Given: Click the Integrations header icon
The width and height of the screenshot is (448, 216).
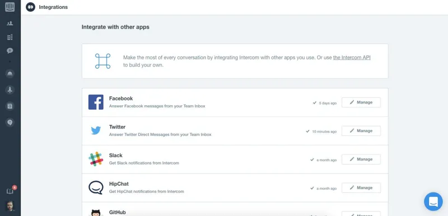Looking at the screenshot, I should [31, 7].
